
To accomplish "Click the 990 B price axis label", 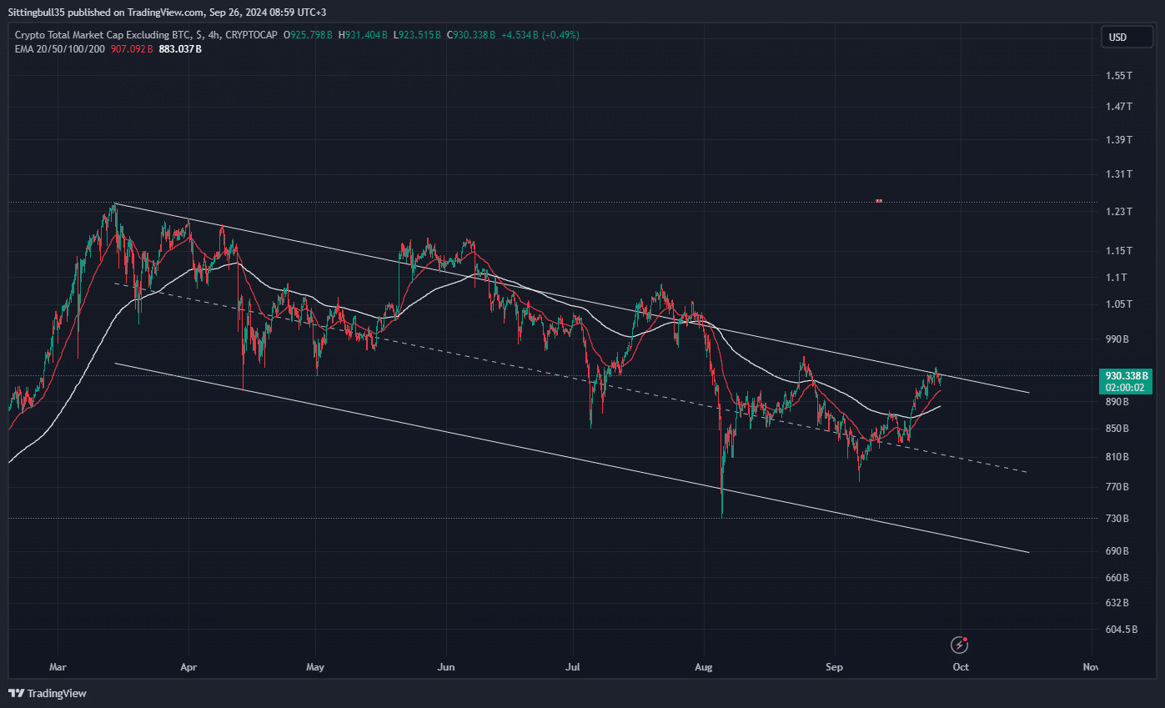I will click(1117, 339).
